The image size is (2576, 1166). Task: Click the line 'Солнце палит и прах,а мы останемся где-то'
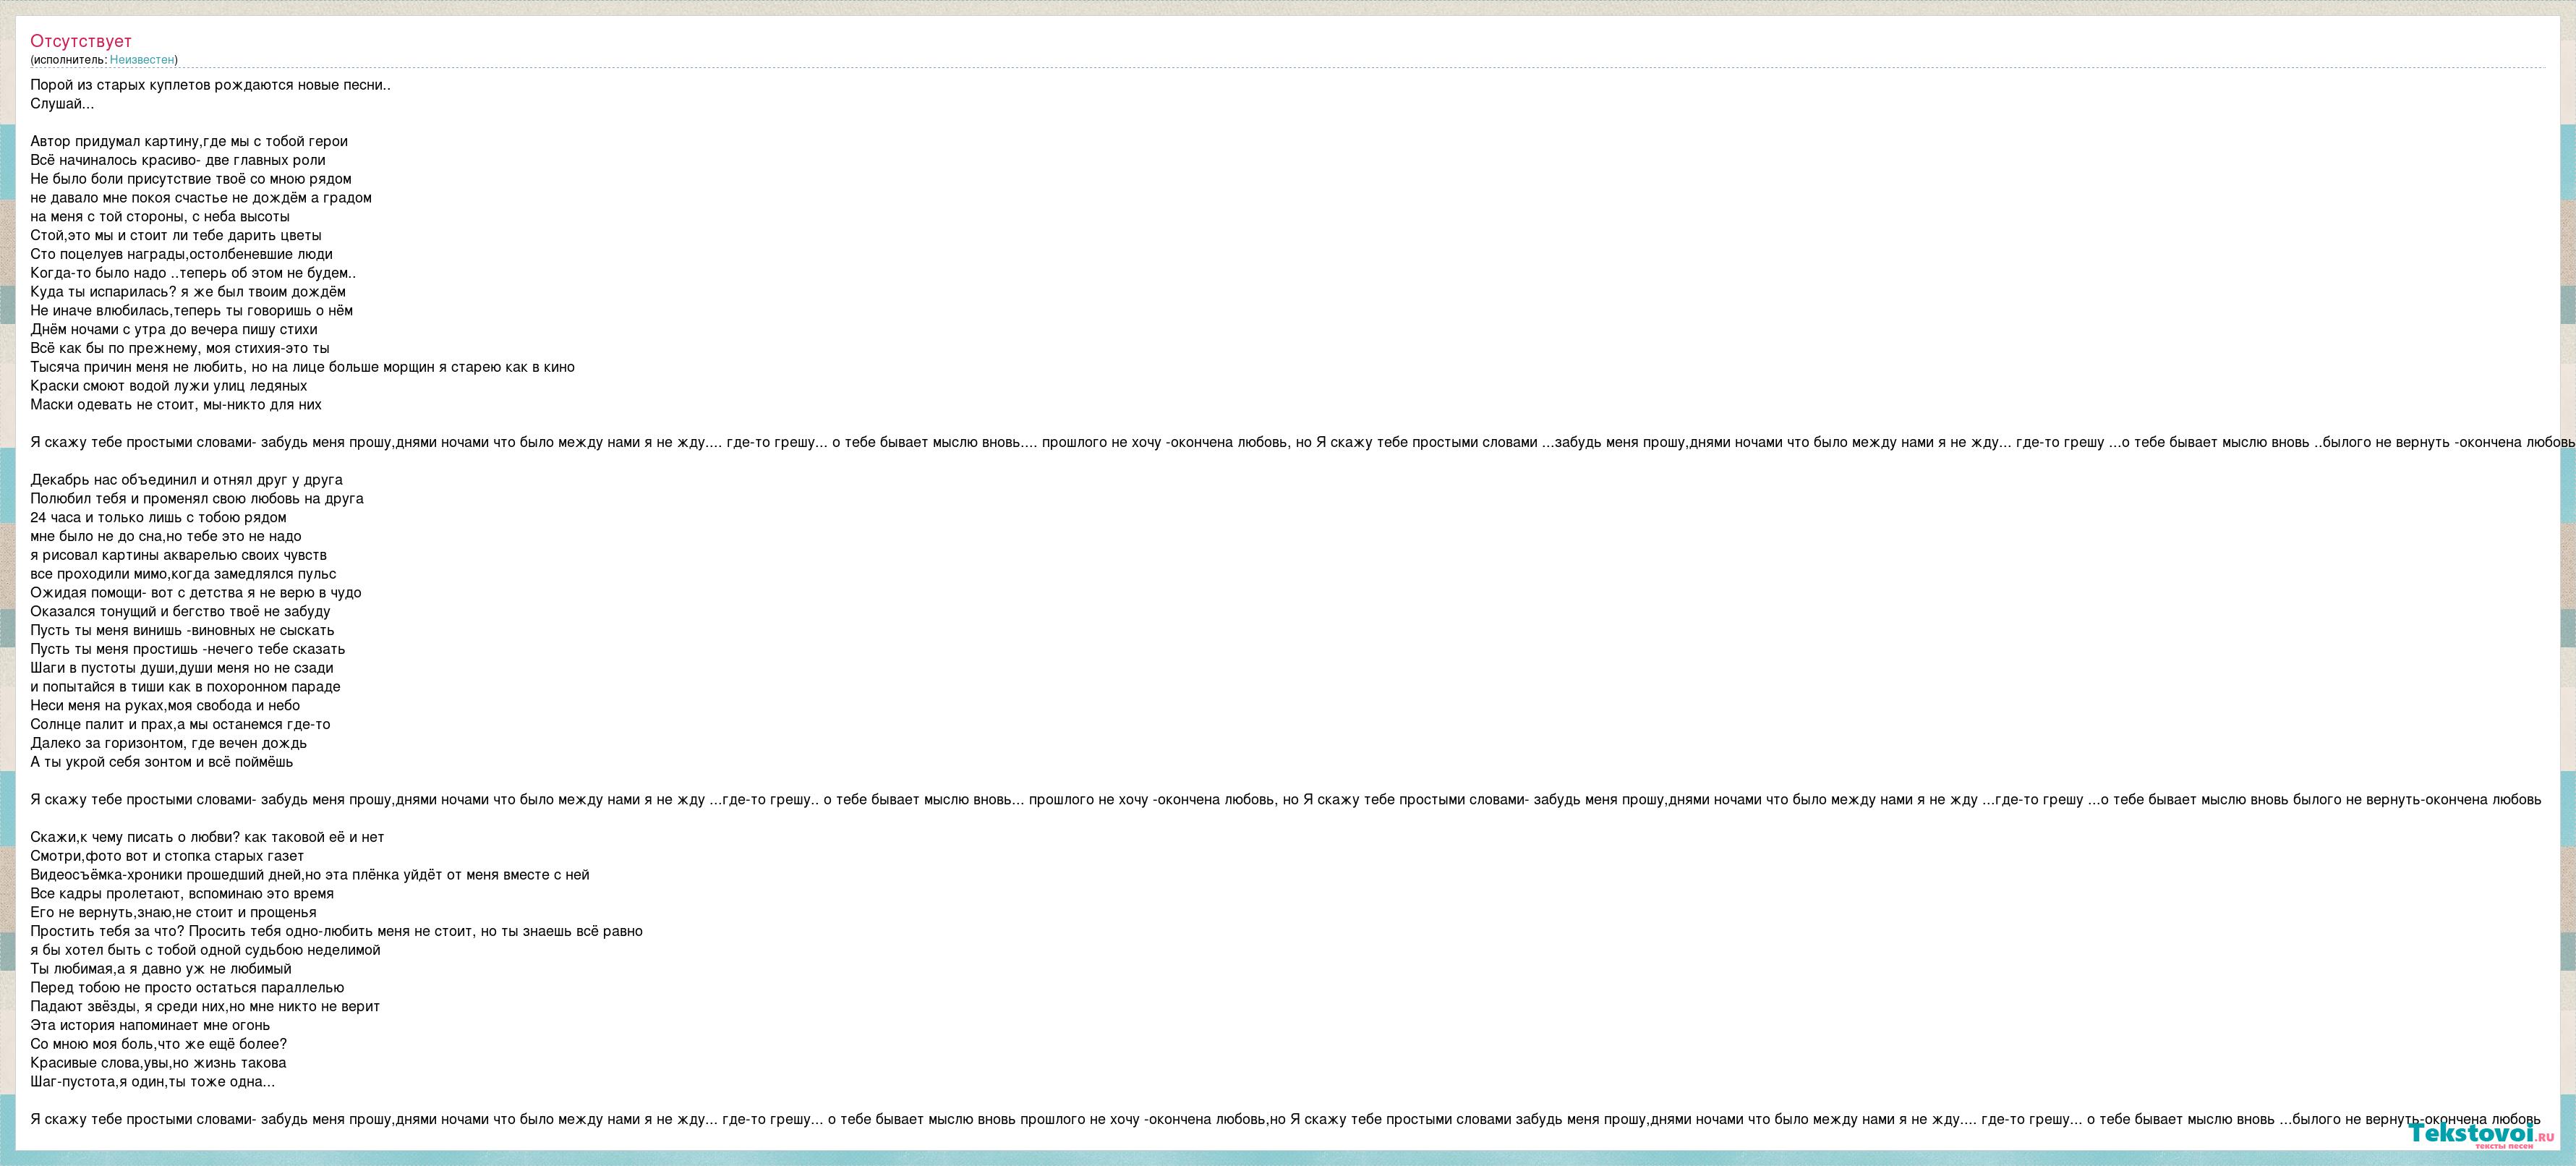[180, 724]
